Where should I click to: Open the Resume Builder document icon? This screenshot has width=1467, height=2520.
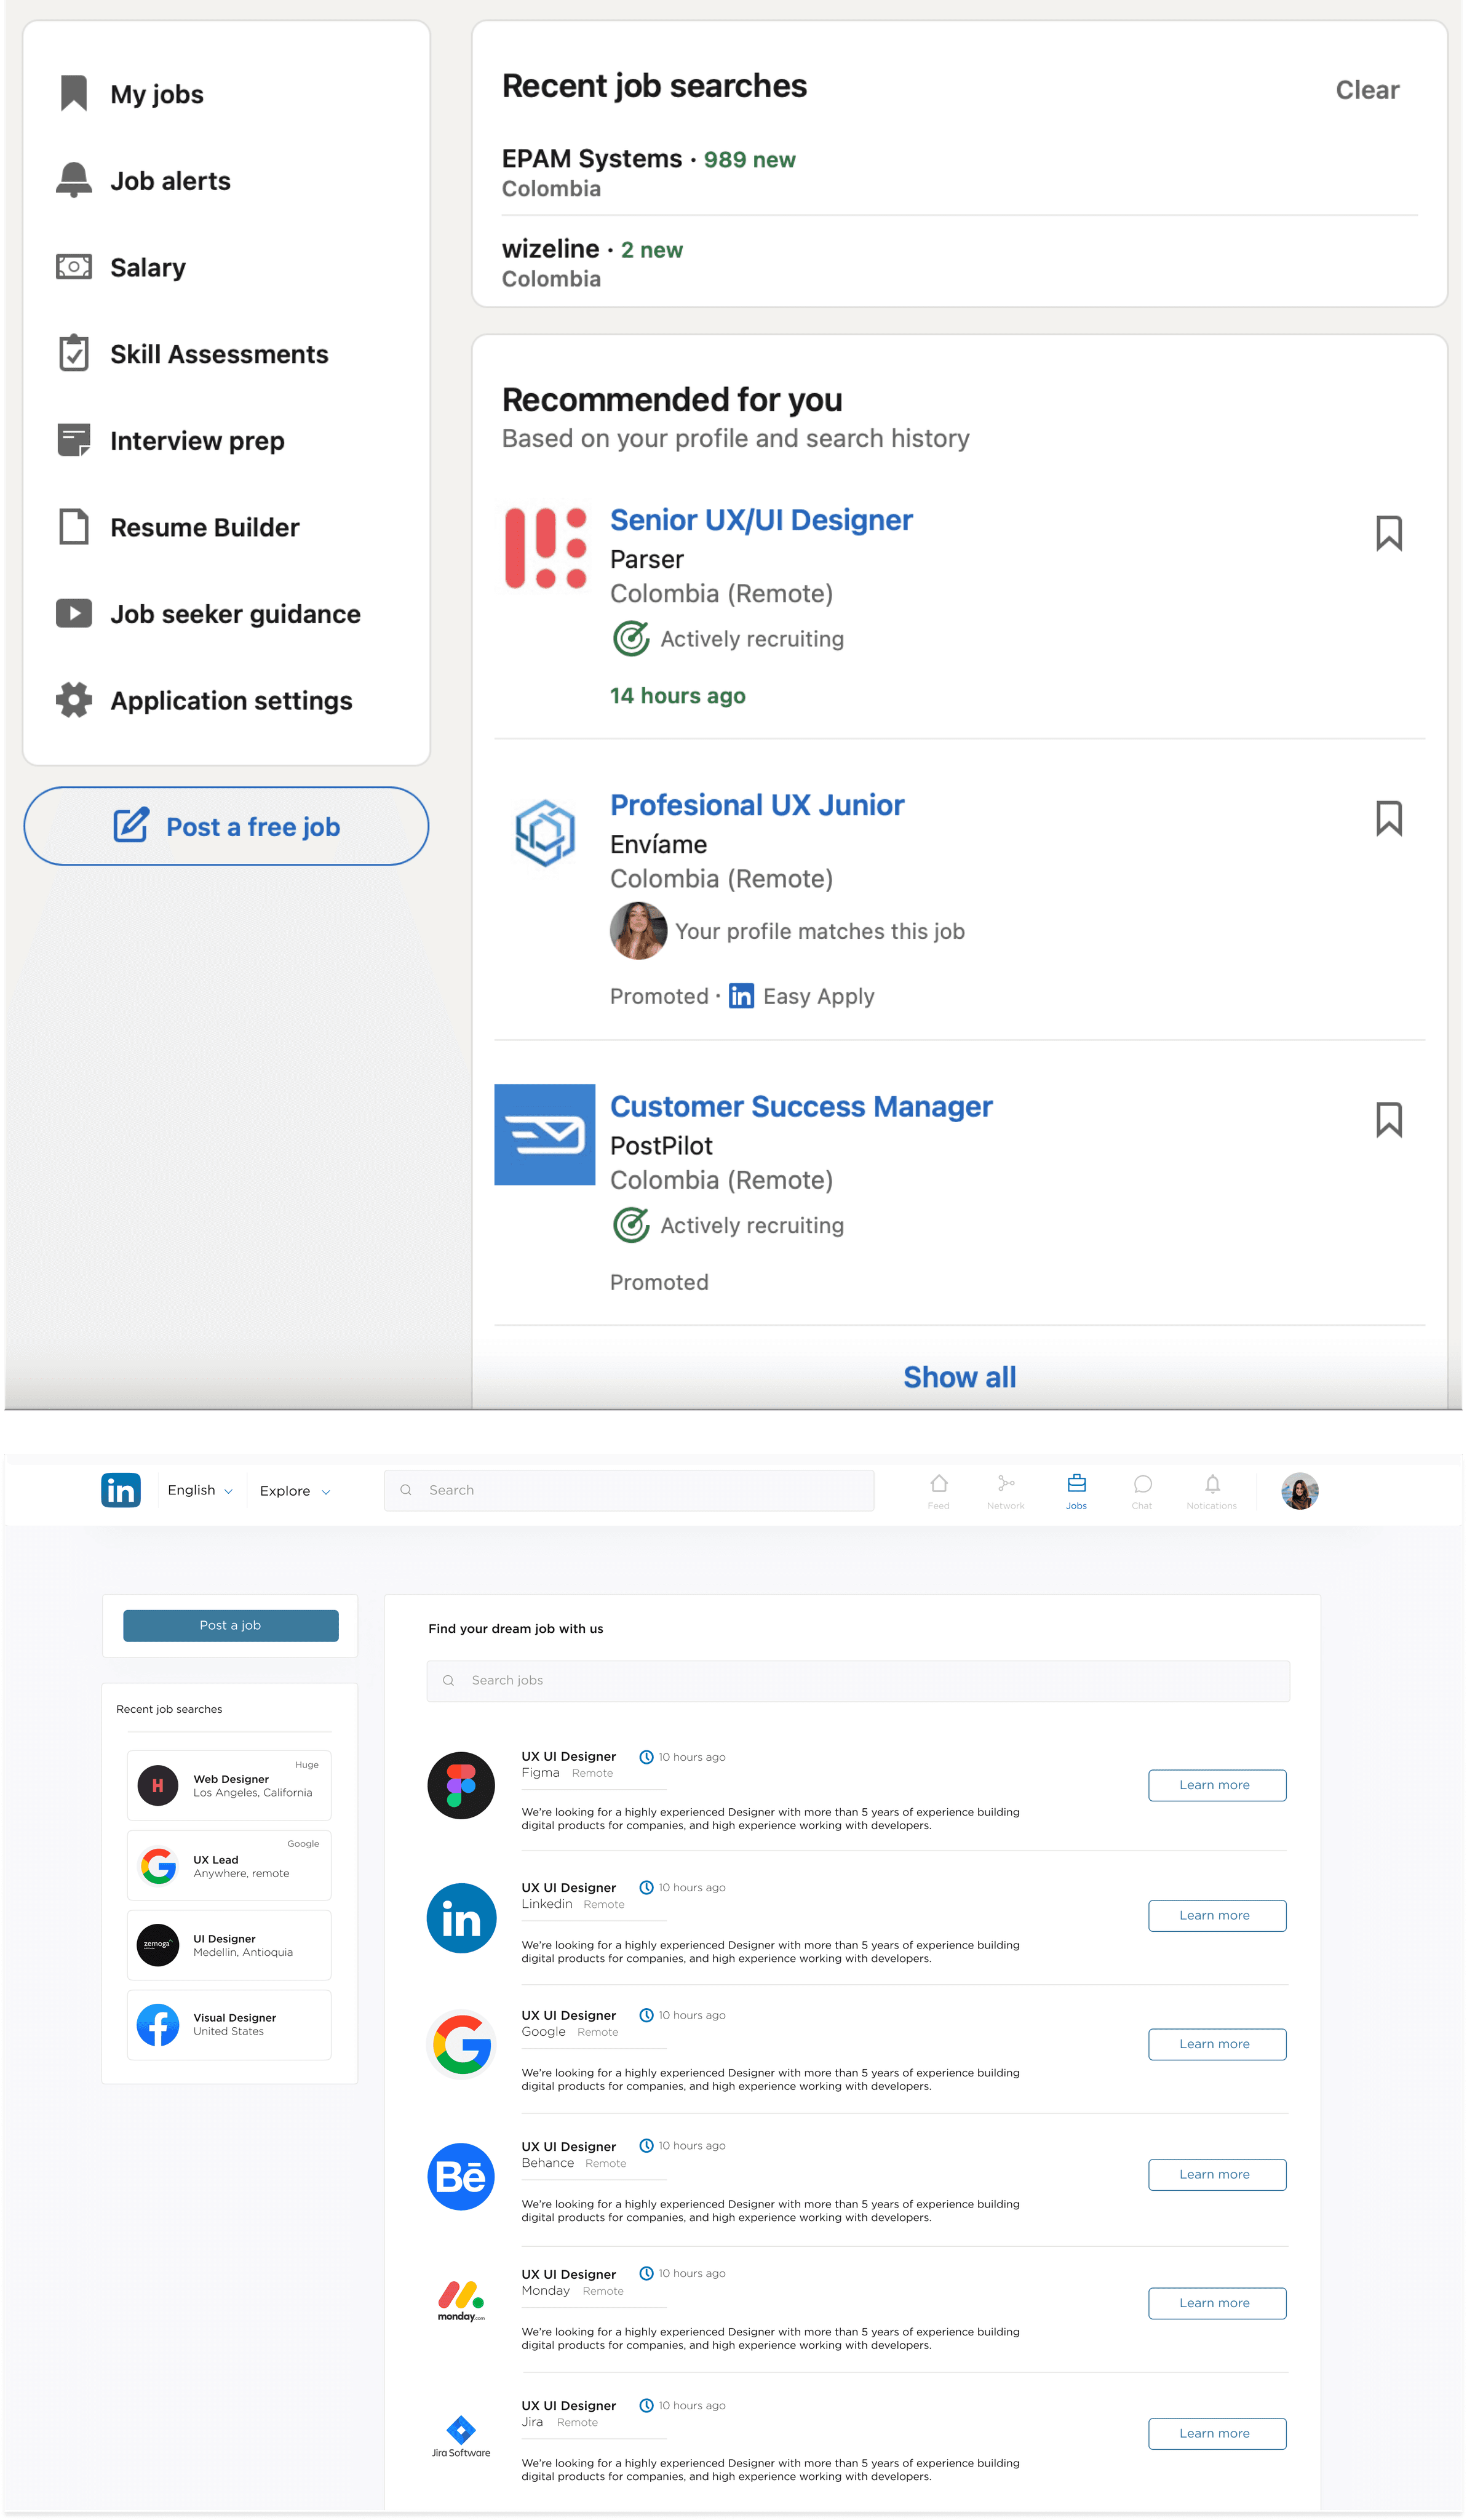[73, 527]
